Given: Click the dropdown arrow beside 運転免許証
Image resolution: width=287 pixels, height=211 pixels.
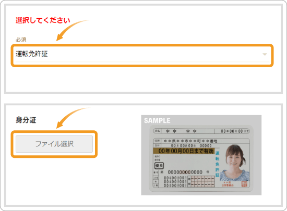Looking at the screenshot, I should point(265,54).
